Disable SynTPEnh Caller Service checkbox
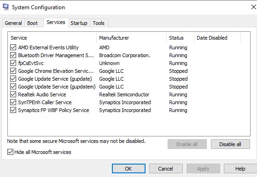The width and height of the screenshot is (257, 177). tap(13, 102)
